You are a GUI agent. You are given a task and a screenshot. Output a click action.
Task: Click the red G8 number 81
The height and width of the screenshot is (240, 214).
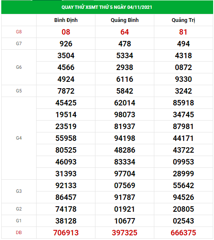(x=183, y=32)
